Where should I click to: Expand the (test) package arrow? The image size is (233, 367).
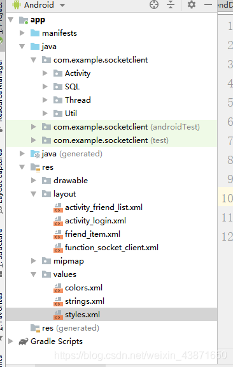point(34,140)
